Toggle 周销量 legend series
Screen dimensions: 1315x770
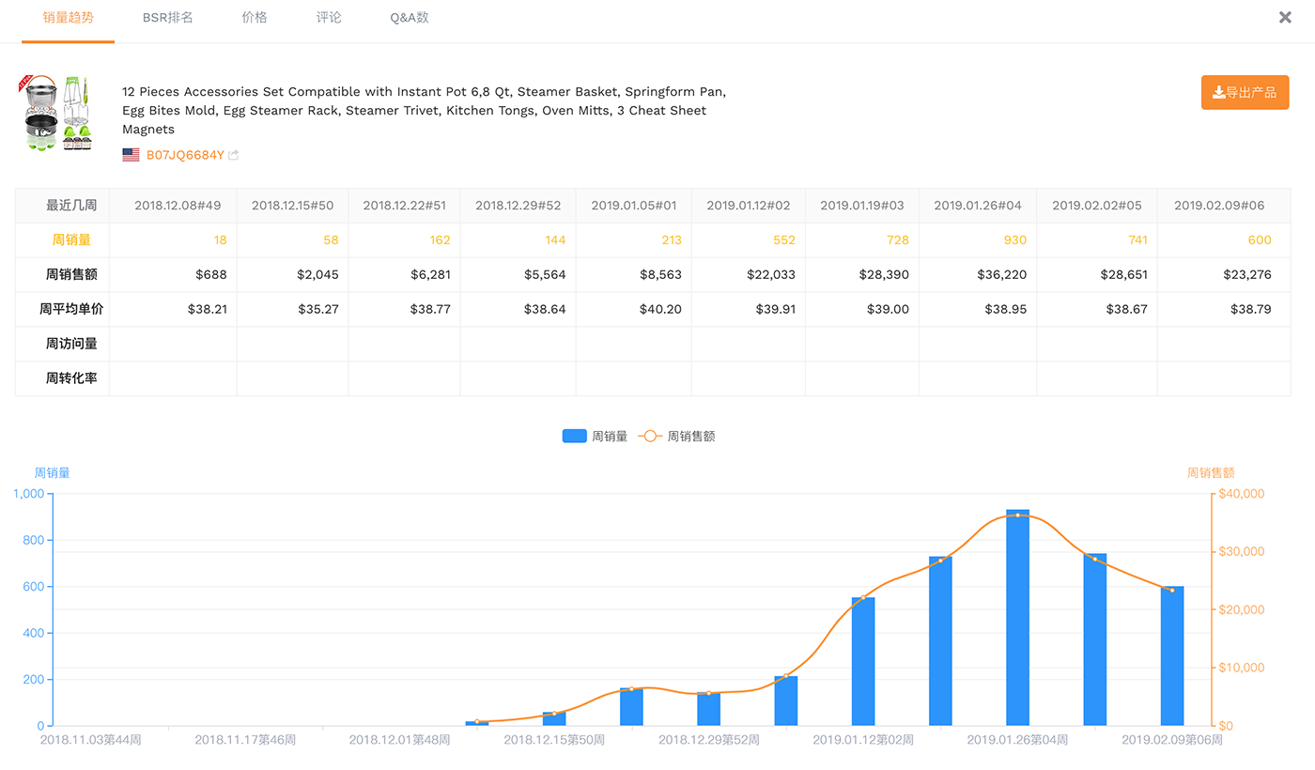[594, 436]
